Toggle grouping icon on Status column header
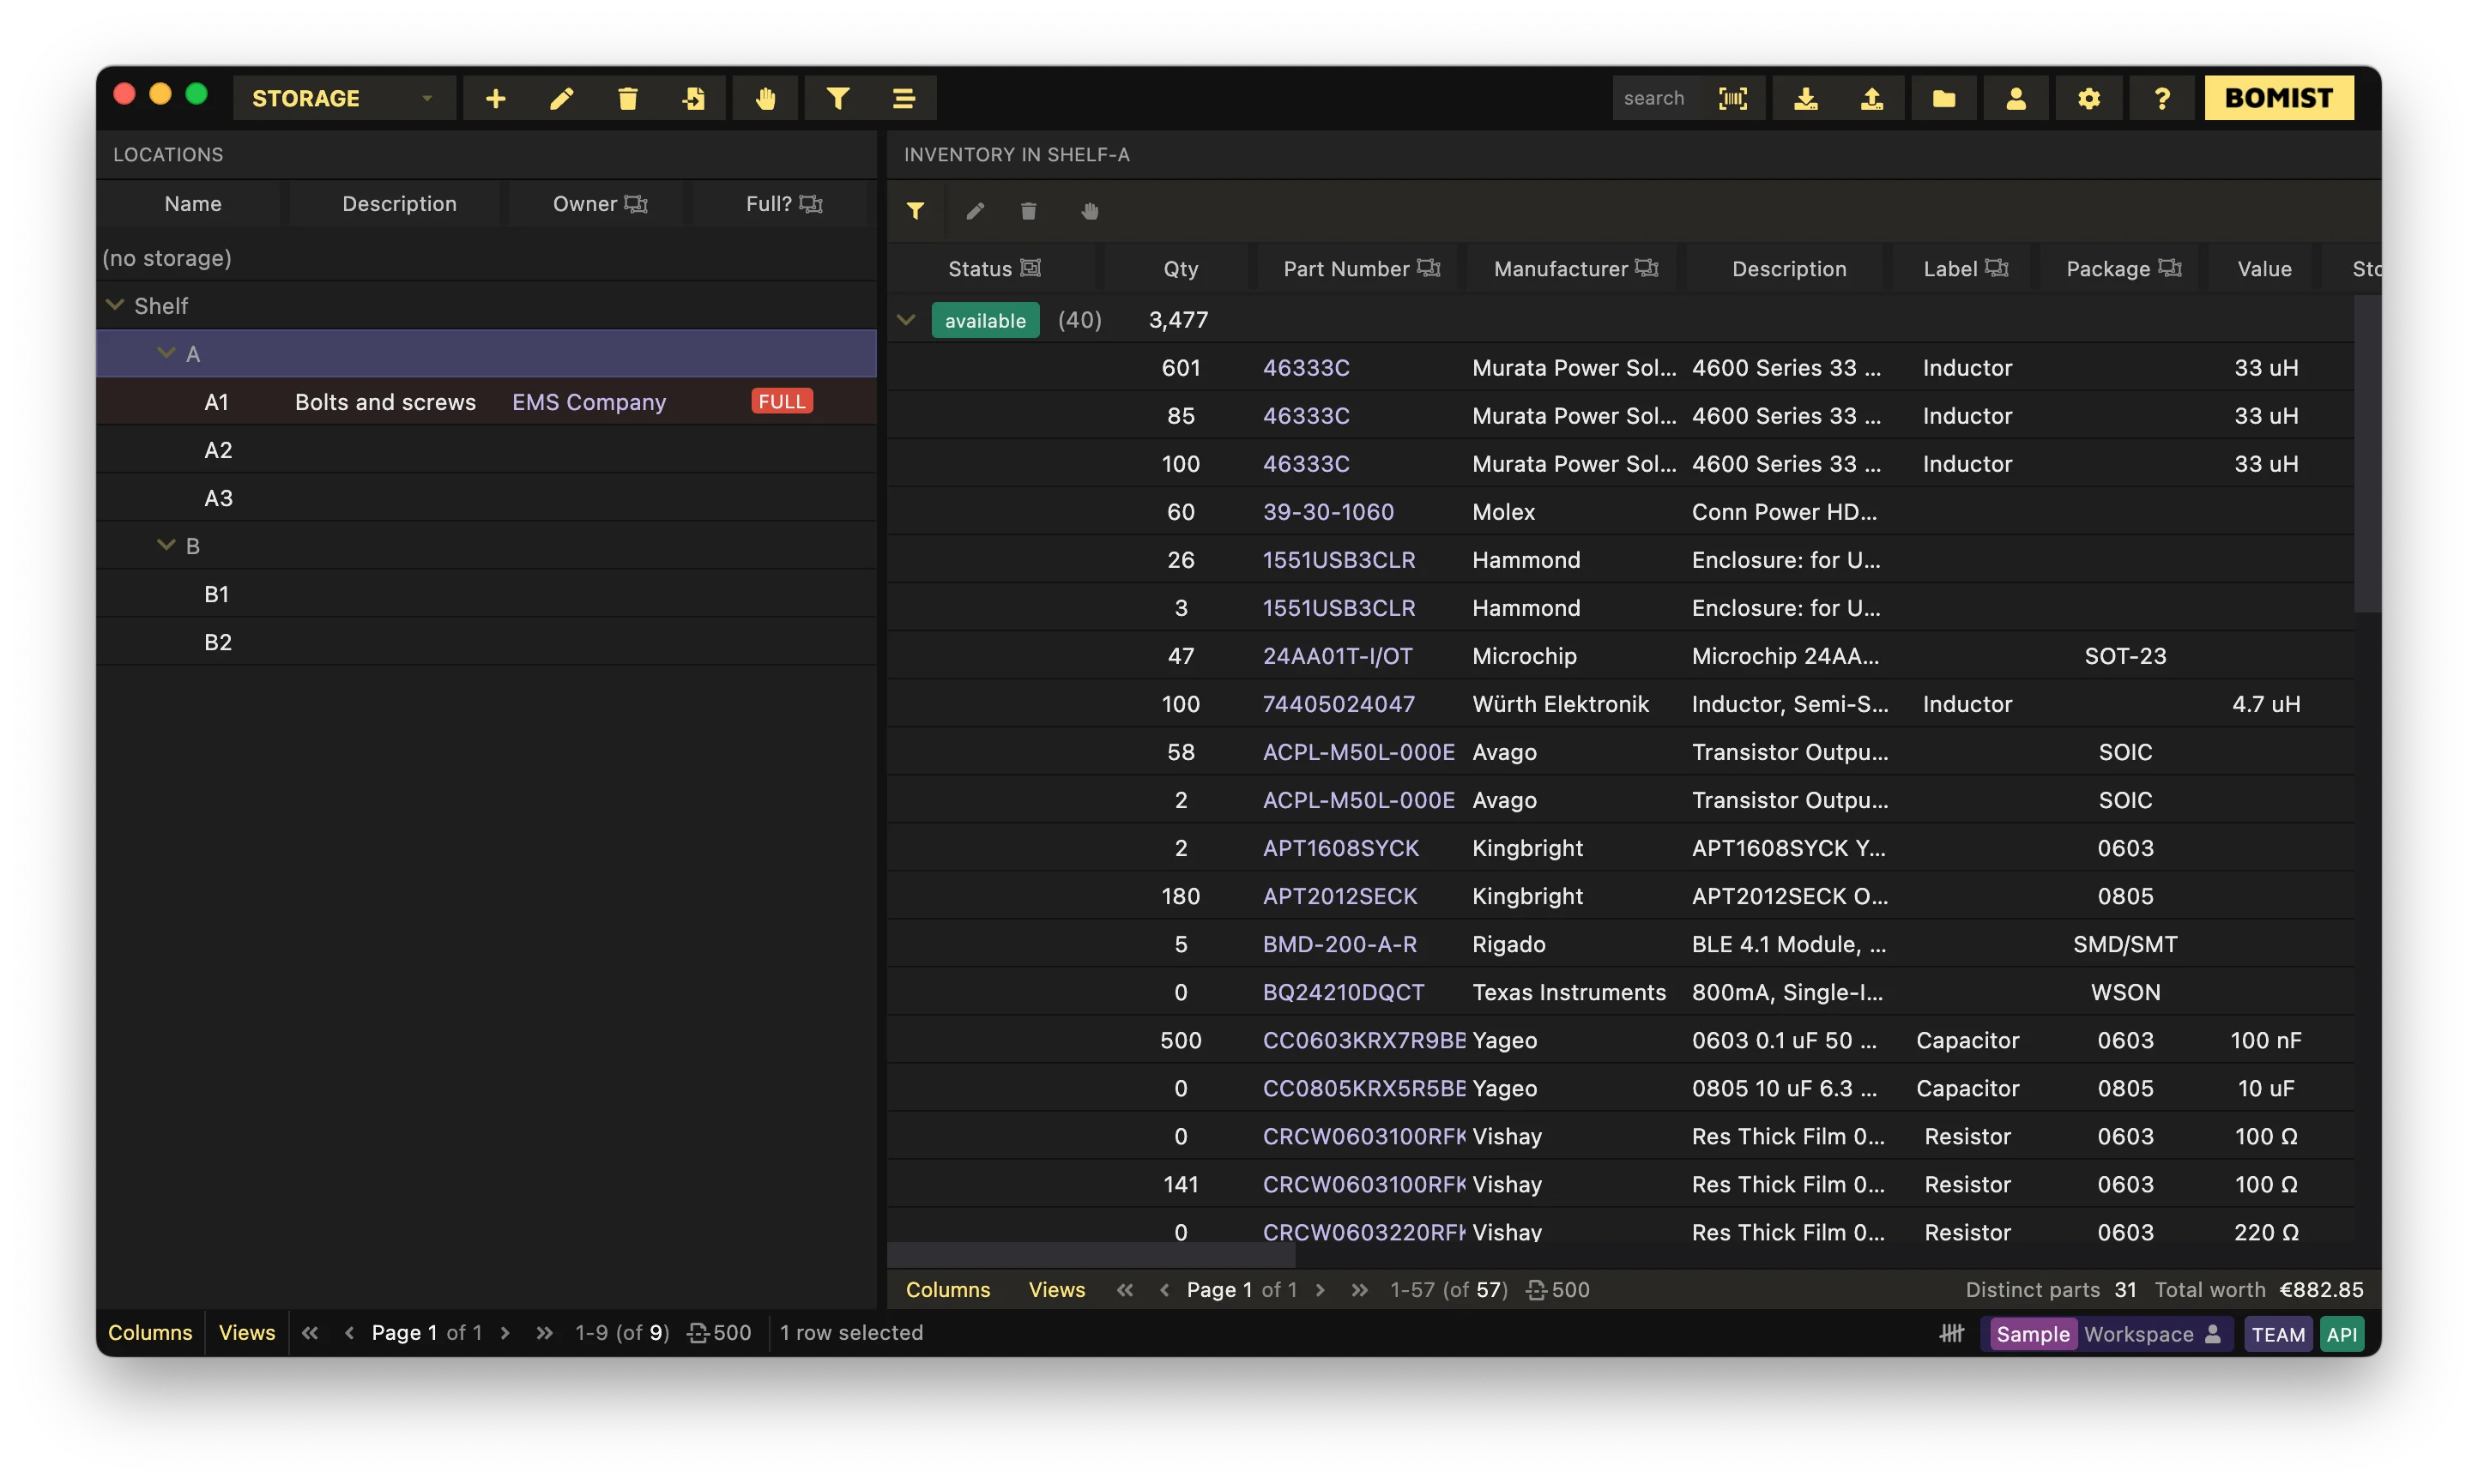This screenshot has height=1484, width=2478. point(1030,268)
